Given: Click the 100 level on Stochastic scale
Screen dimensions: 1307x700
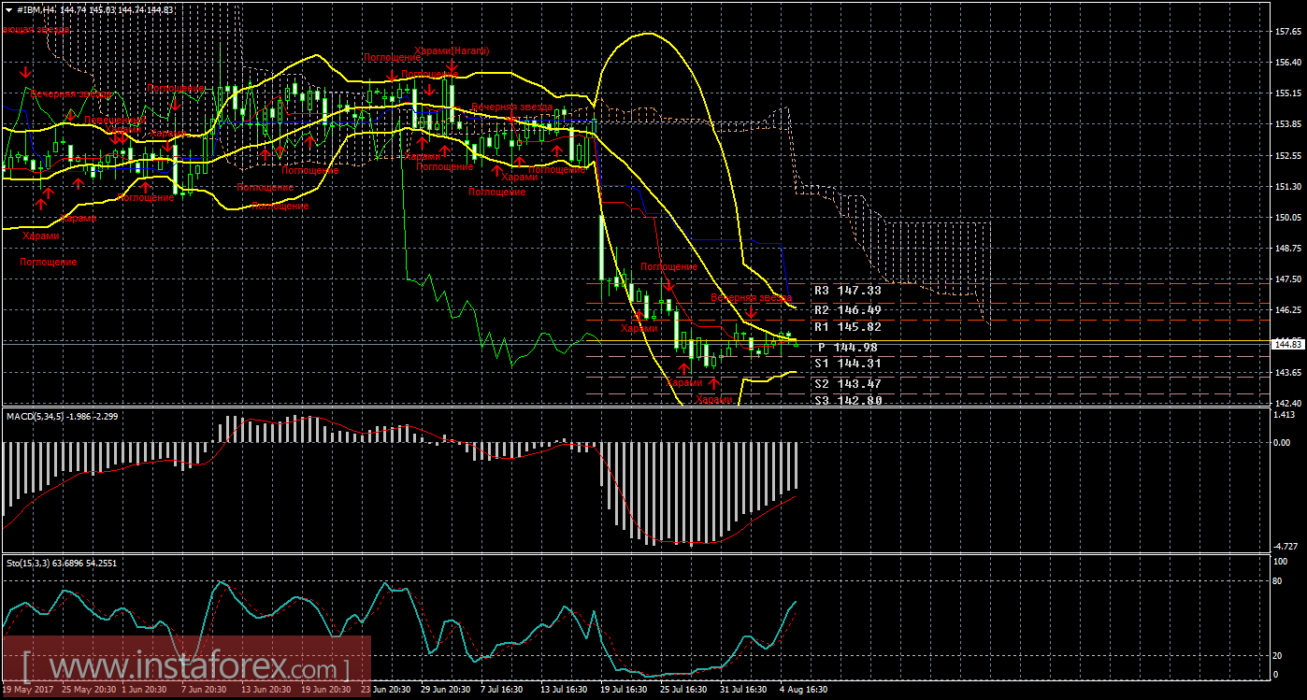Looking at the screenshot, I should tap(1283, 562).
